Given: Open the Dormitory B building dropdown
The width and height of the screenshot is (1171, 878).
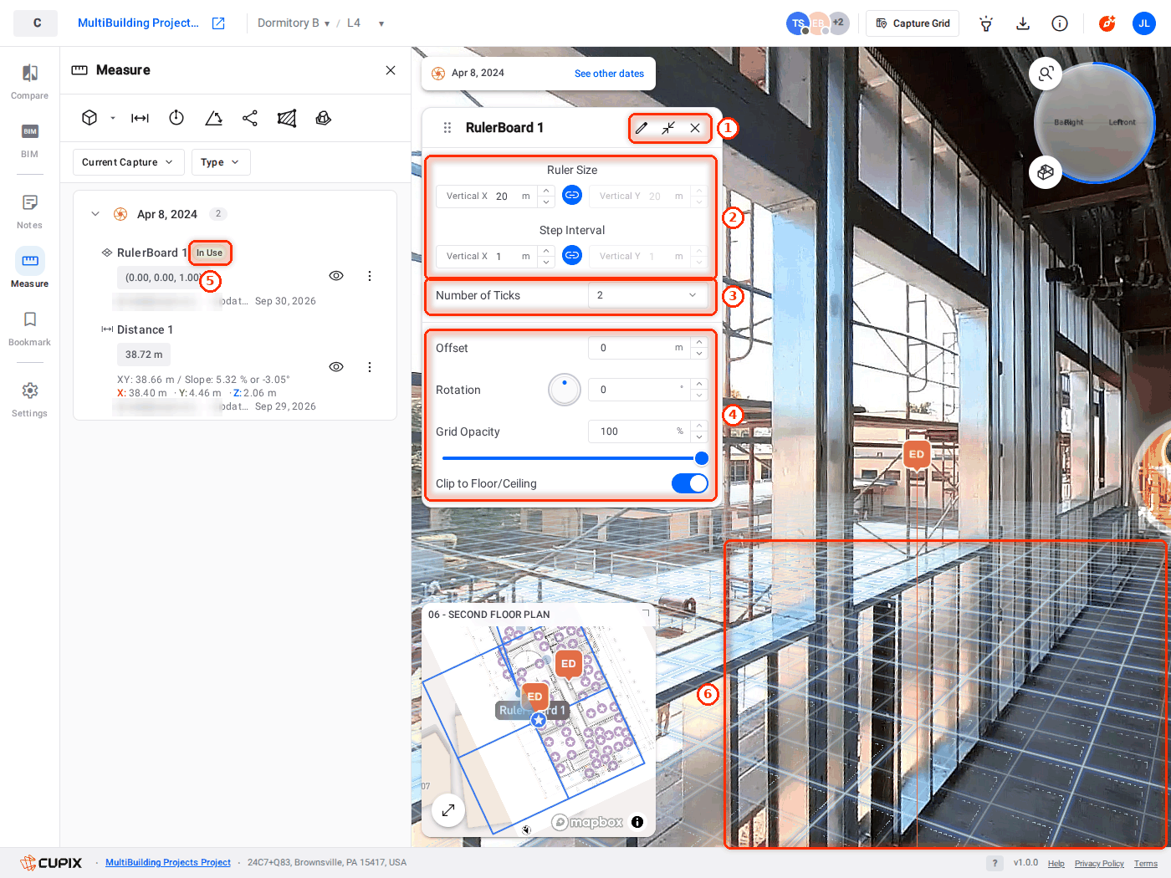Looking at the screenshot, I should click(x=294, y=23).
